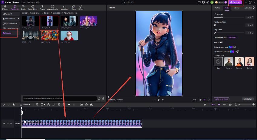Screen dimensions: 257x140
Task: Click the Exporter button
Action: (235, 2)
